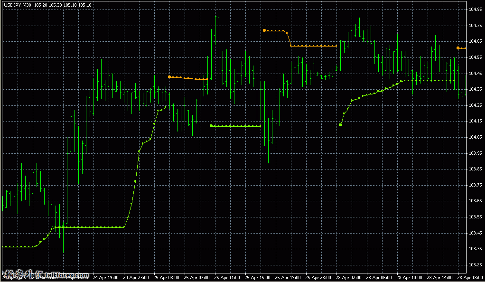Screen dimensions: 486x282
Task: Select the 104.45 price scale value
Action: coord(475,74)
